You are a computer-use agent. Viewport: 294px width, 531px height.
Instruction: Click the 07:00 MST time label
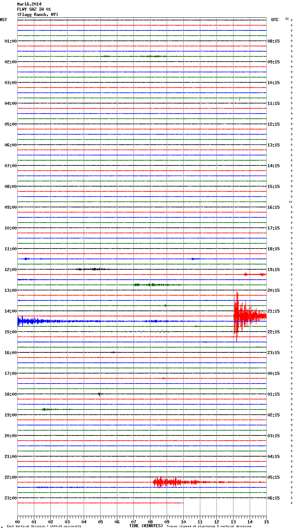tap(11, 166)
